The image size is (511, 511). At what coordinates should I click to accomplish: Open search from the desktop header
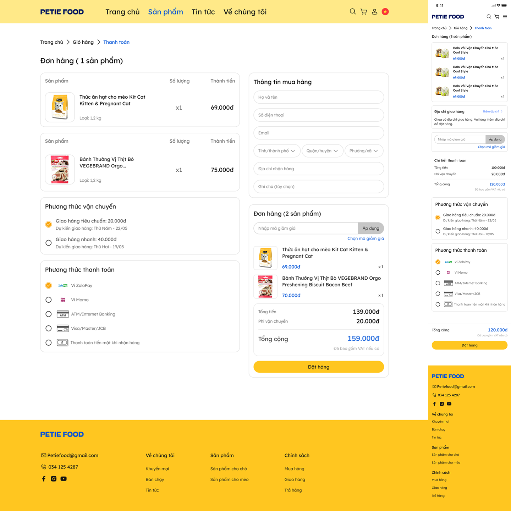(353, 12)
